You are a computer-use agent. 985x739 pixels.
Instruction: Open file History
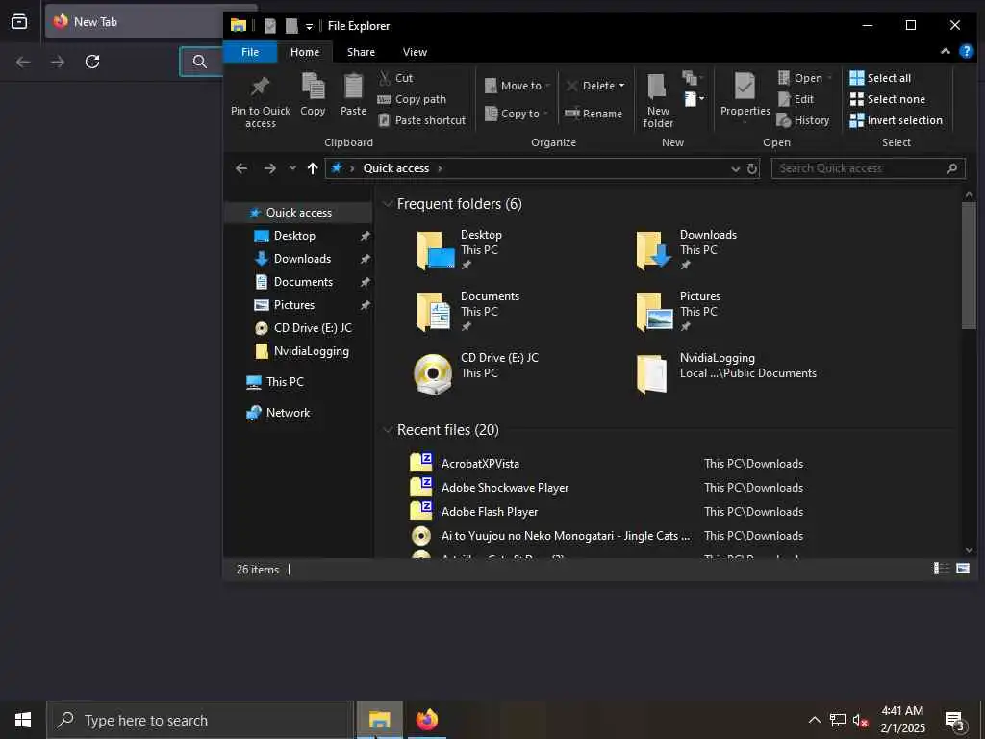coord(803,120)
